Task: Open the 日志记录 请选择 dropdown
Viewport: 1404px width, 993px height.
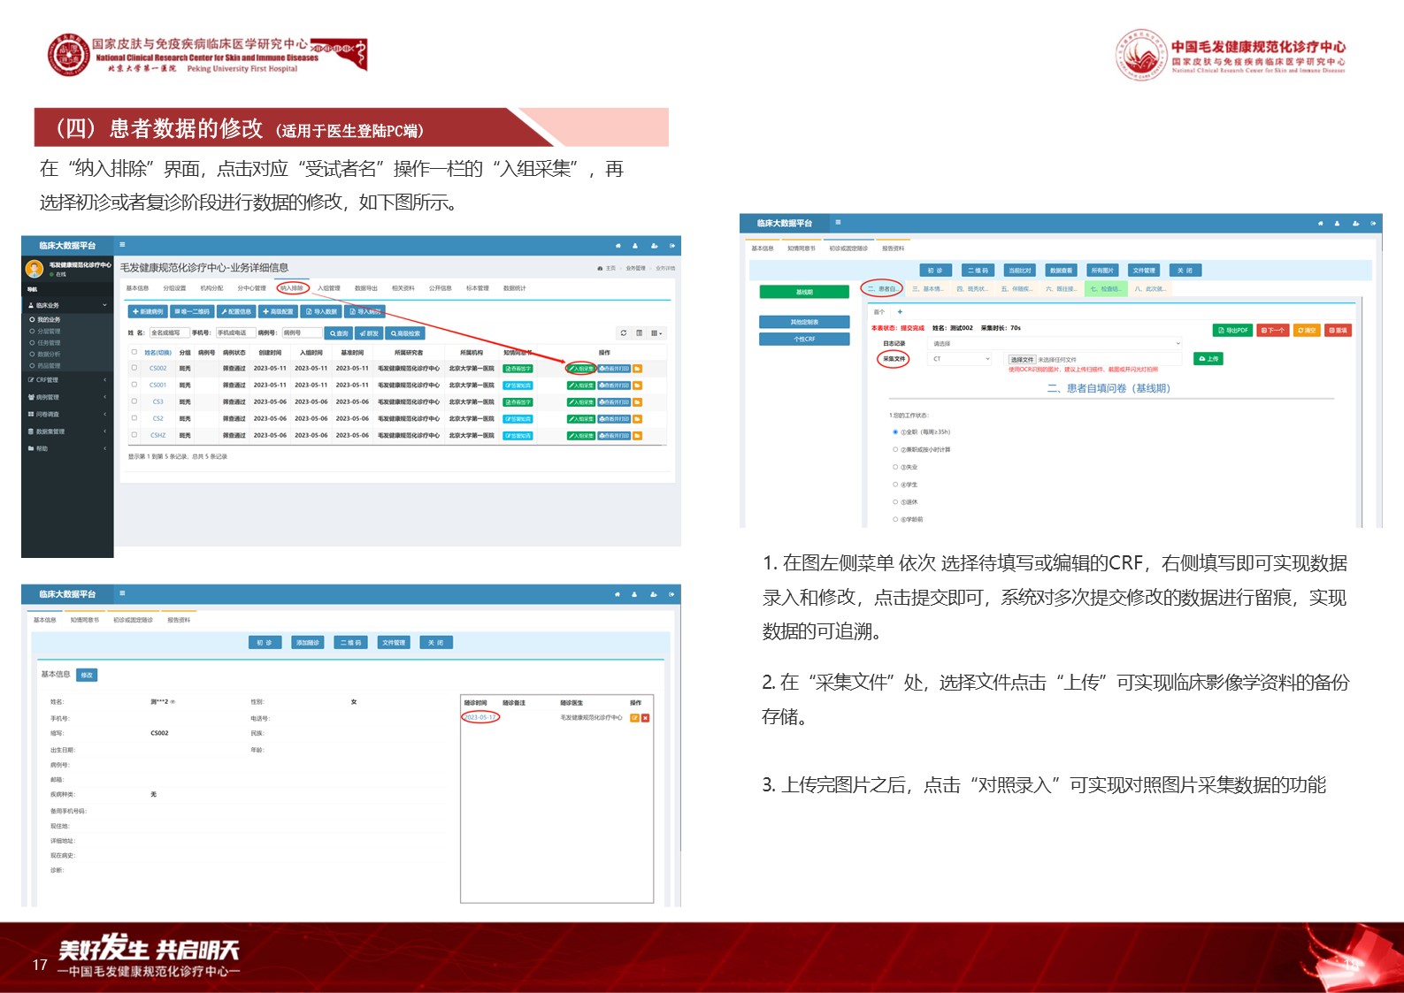Action: pyautogui.click(x=1055, y=343)
